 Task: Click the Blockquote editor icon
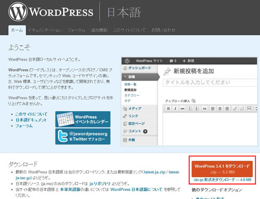204,109
